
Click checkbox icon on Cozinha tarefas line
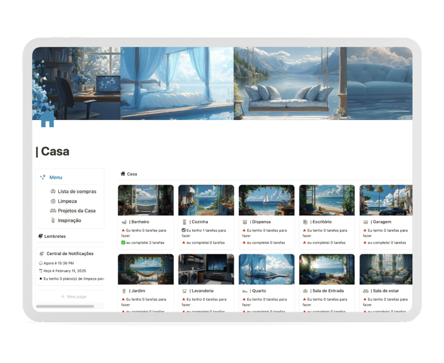coord(183,230)
